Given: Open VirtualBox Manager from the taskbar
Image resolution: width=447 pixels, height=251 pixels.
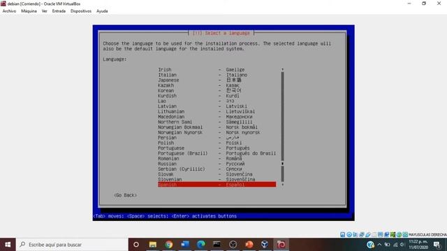Looking at the screenshot, I should (265, 245).
